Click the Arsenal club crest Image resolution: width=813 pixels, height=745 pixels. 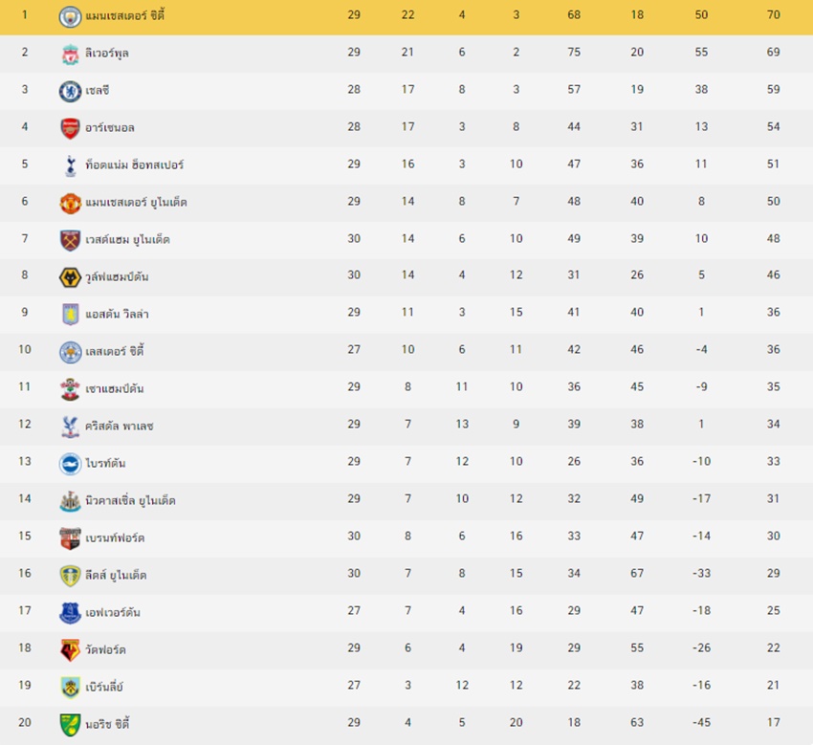[x=70, y=128]
